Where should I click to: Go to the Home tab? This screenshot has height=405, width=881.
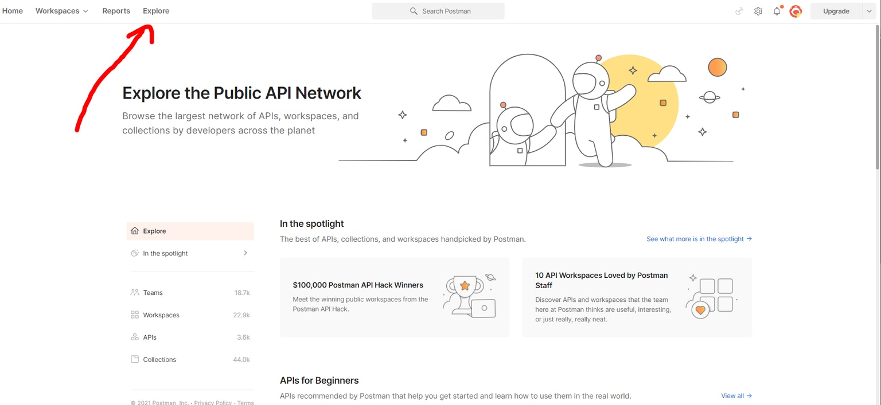(x=13, y=11)
